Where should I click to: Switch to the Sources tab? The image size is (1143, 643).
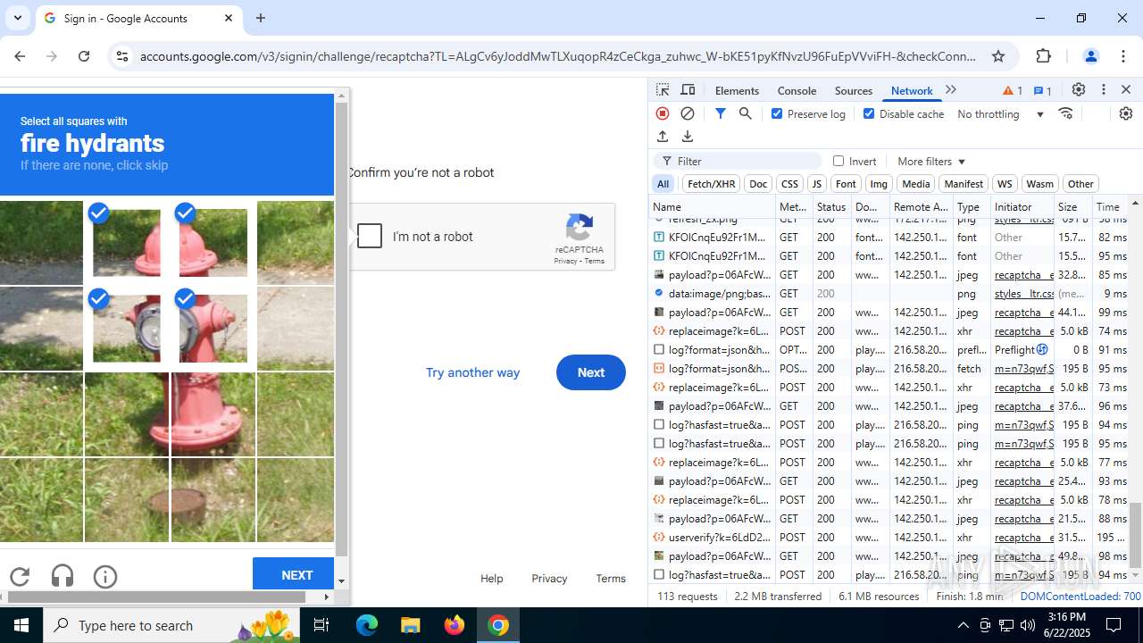pos(853,90)
